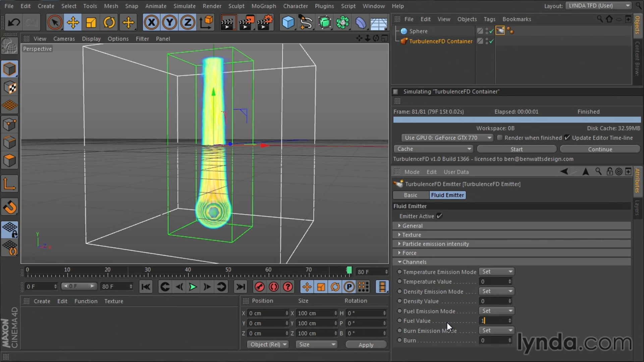Switch to the Basic tab
Image resolution: width=644 pixels, height=362 pixels.
pos(411,195)
